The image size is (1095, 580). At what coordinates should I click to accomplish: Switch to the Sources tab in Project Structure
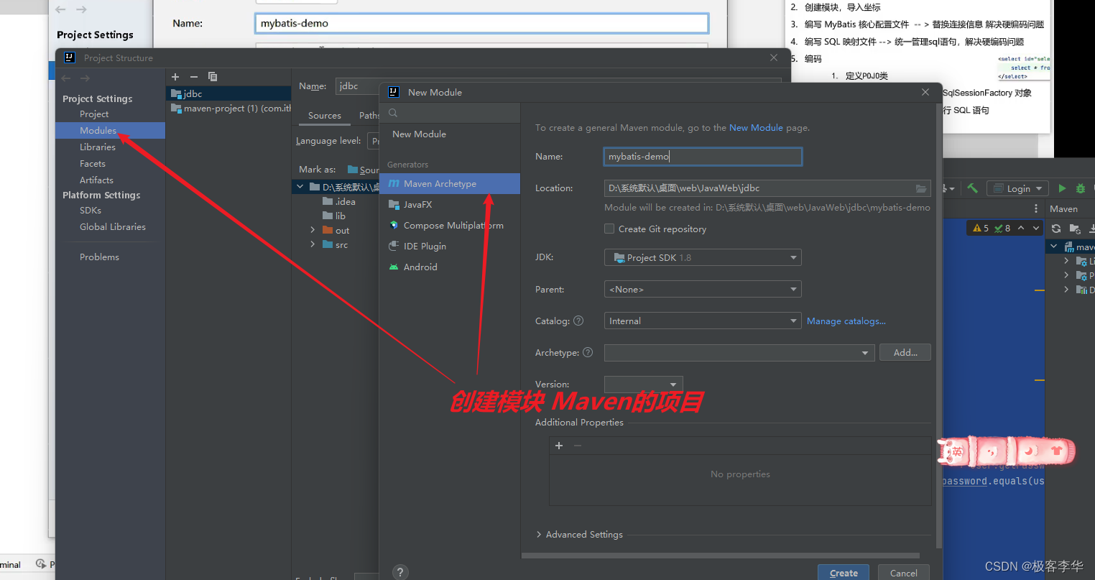[x=325, y=115]
